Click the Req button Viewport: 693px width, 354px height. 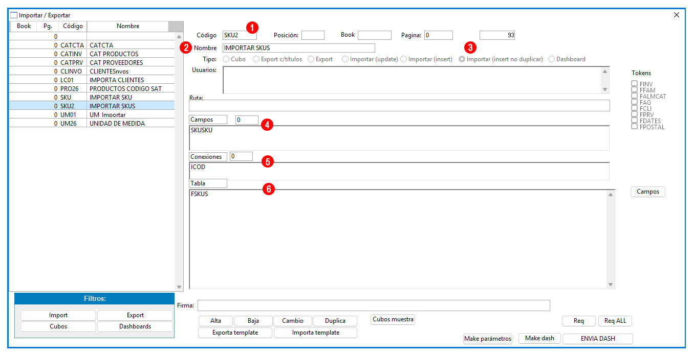pos(579,321)
